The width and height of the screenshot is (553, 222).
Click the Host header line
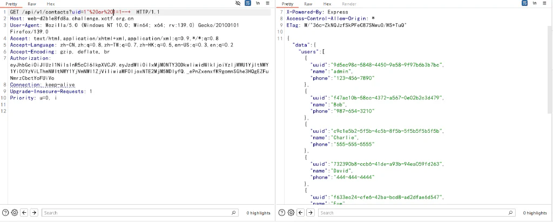[72, 18]
